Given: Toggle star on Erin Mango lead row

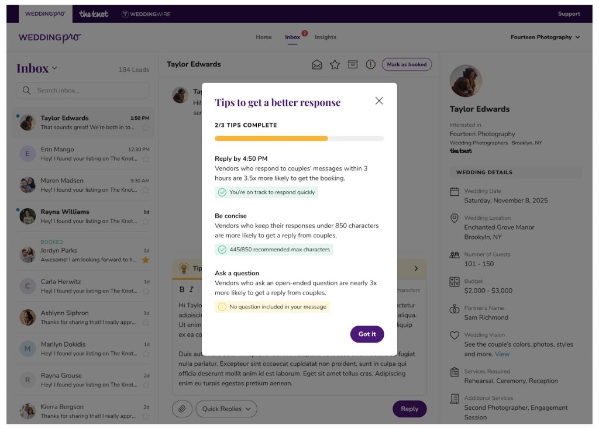Looking at the screenshot, I should pos(146,159).
